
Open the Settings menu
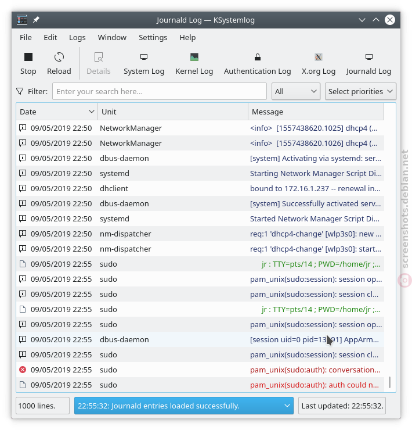click(153, 37)
